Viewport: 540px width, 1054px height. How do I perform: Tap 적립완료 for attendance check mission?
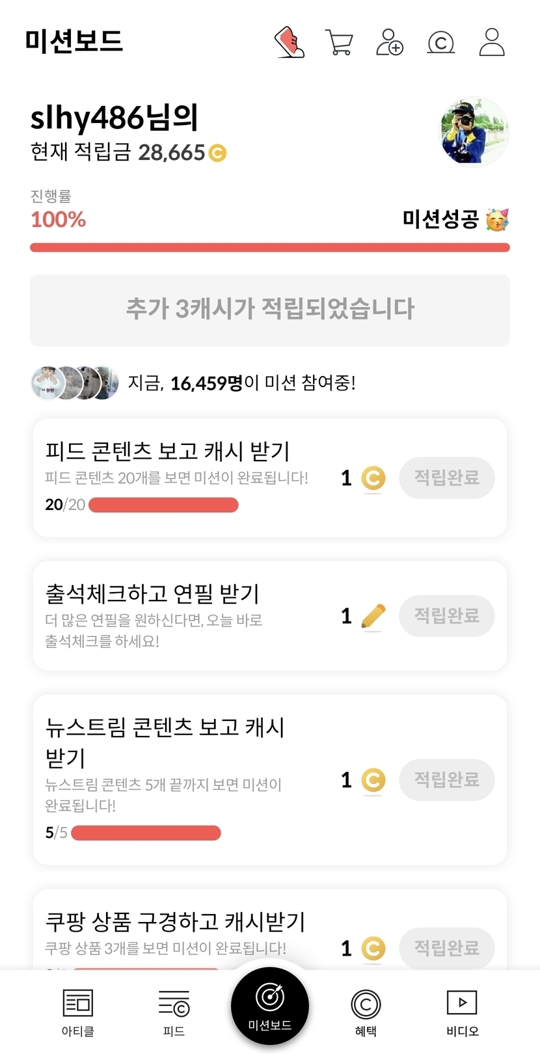pos(447,615)
